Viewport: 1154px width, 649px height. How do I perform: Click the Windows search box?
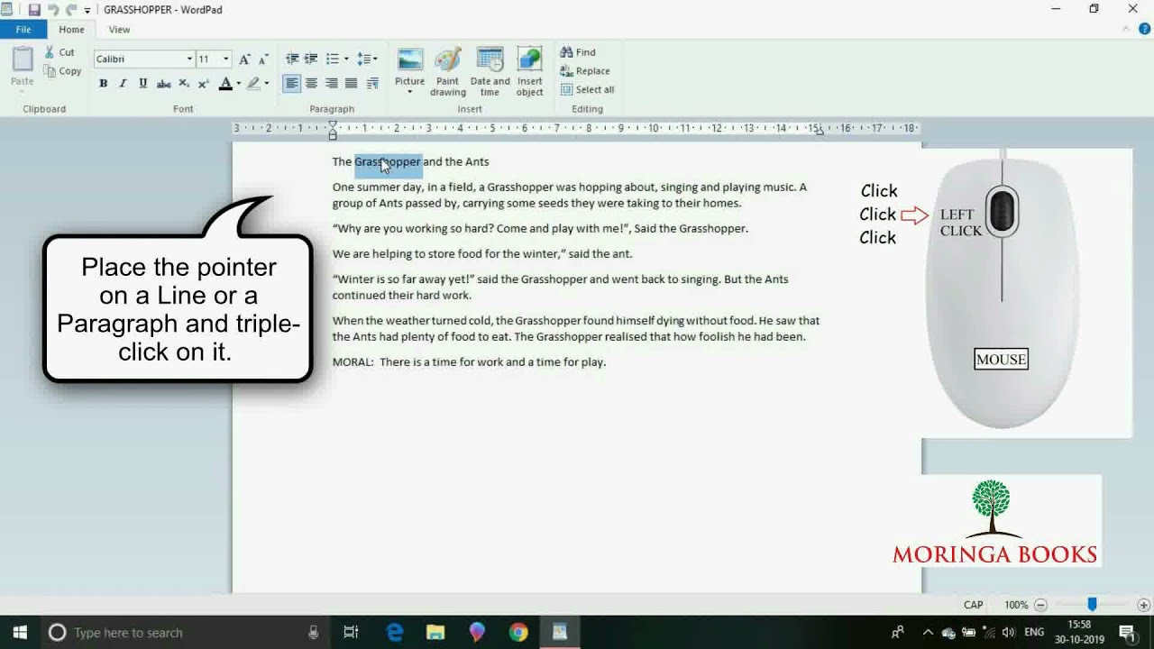(184, 633)
